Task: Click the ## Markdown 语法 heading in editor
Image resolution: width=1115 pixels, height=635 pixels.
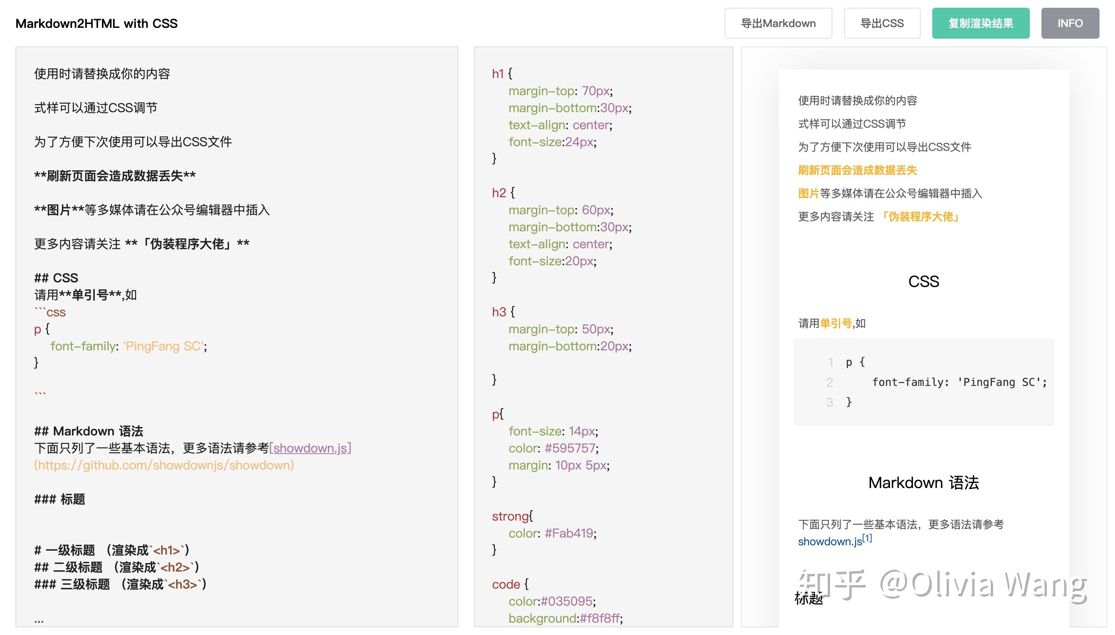Action: tap(89, 431)
